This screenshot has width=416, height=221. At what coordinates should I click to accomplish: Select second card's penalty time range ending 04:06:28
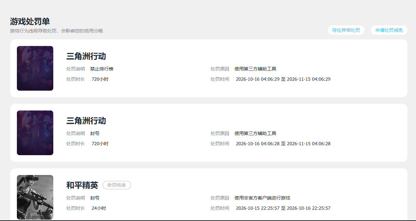283,144
